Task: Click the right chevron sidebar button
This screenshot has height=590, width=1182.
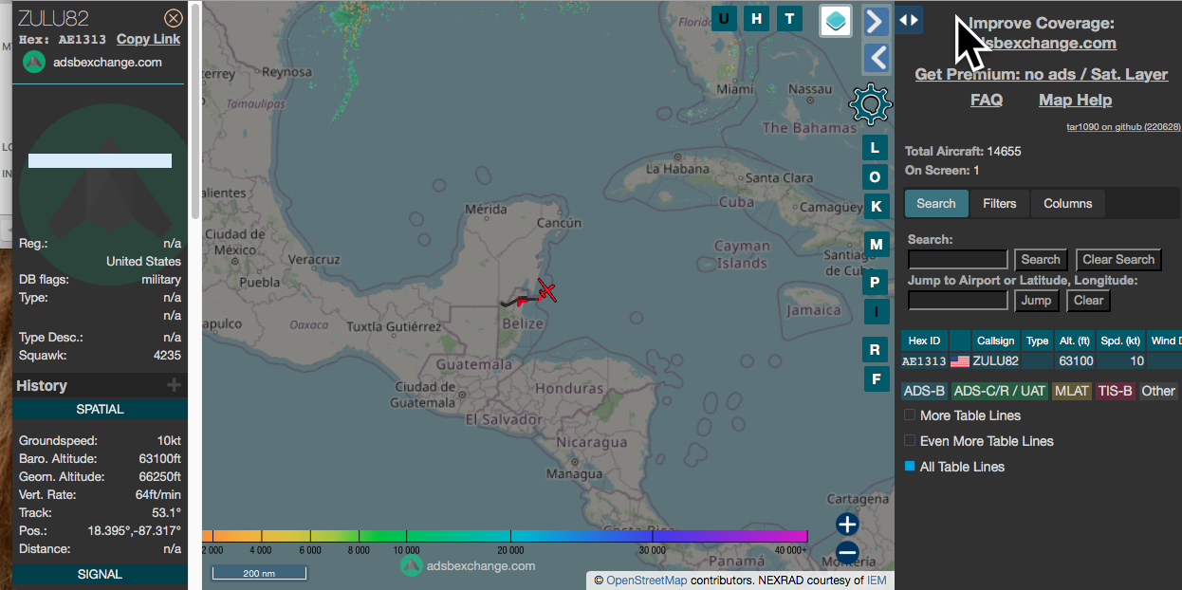Action: click(x=876, y=21)
